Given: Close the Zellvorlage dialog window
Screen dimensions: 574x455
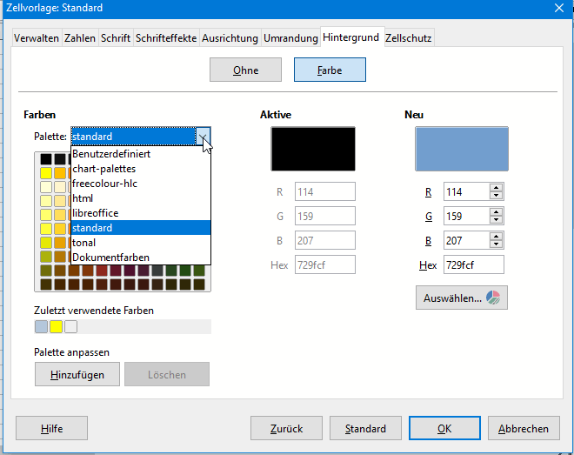Looking at the screenshot, I should coord(557,8).
